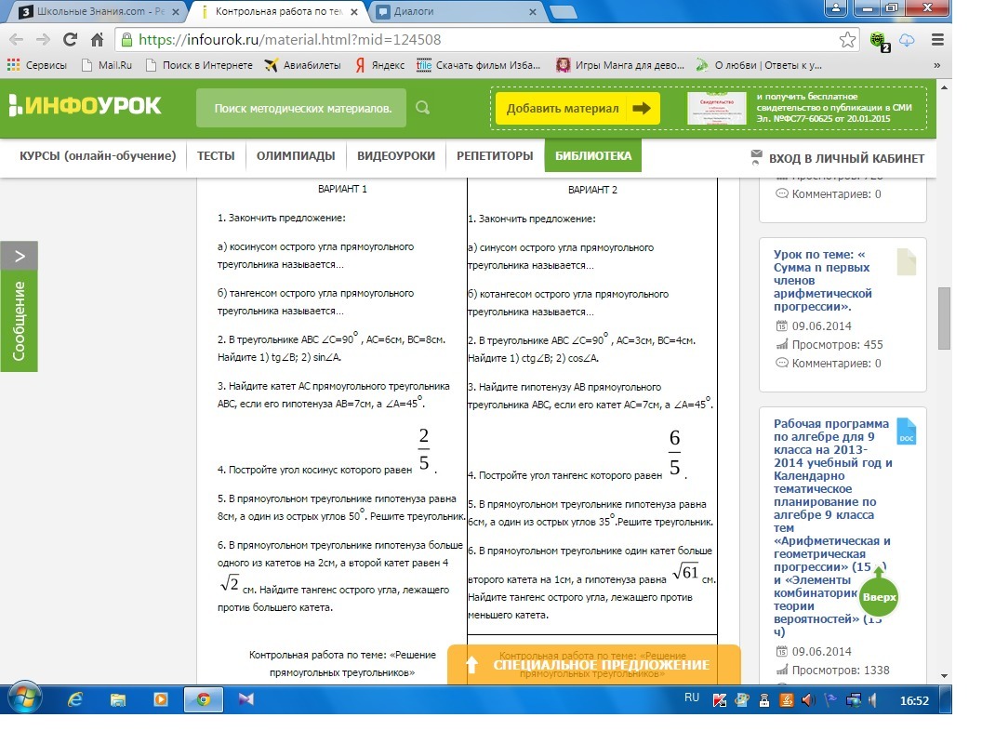Click the Chrome taskbar icon
The height and width of the screenshot is (744, 982).
click(204, 699)
